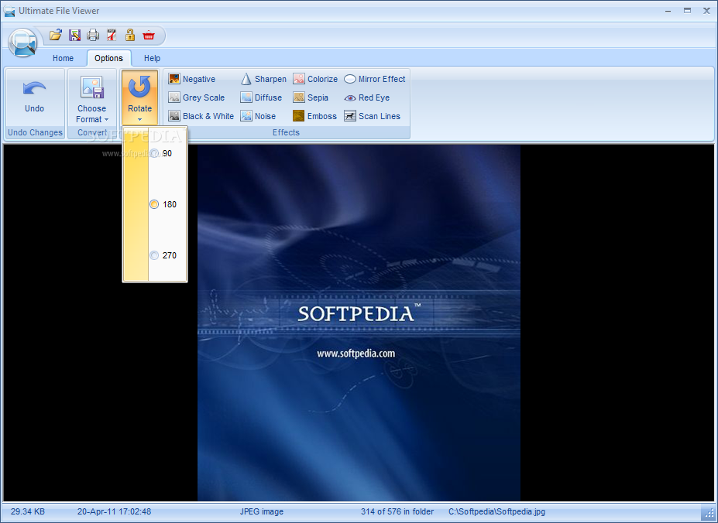Click the open folder quick-access icon
The width and height of the screenshot is (718, 523).
(x=56, y=35)
